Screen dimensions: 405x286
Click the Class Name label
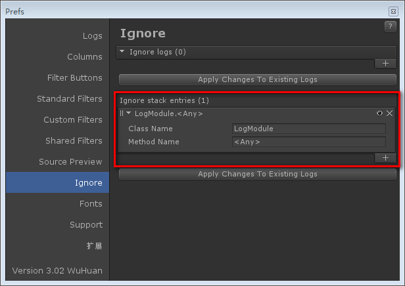click(x=151, y=129)
